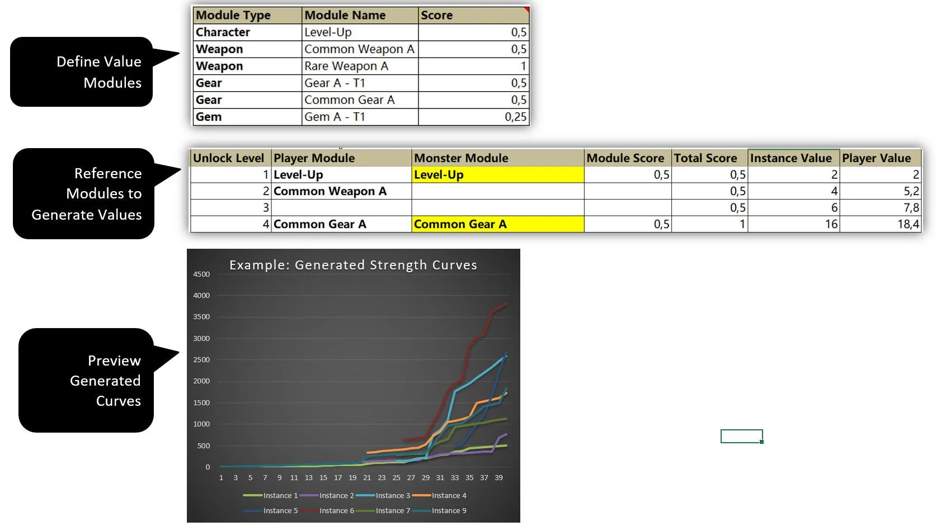Click the 'Instance 9' legend entry
The width and height of the screenshot is (941, 531).
click(x=439, y=511)
